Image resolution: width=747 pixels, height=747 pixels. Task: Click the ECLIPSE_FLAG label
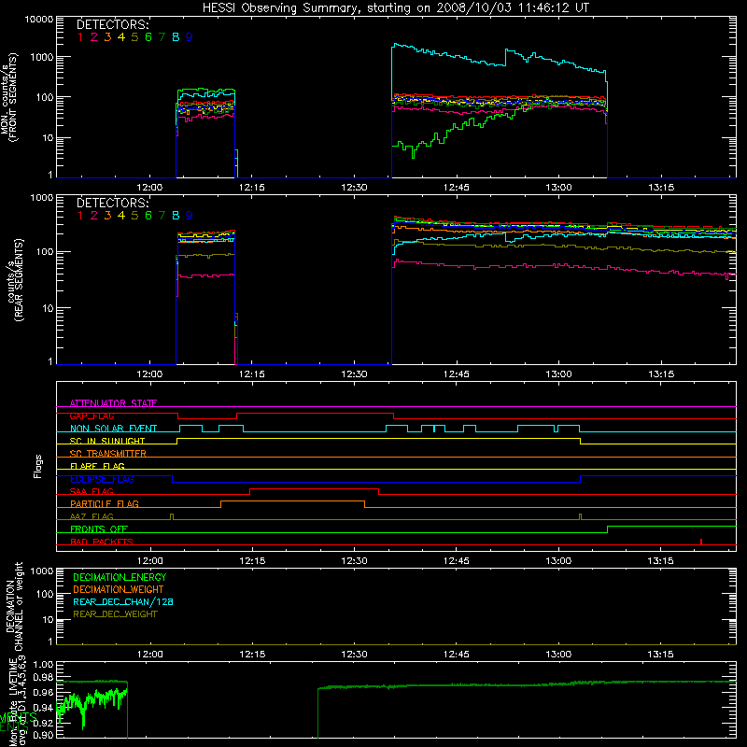pyautogui.click(x=102, y=479)
